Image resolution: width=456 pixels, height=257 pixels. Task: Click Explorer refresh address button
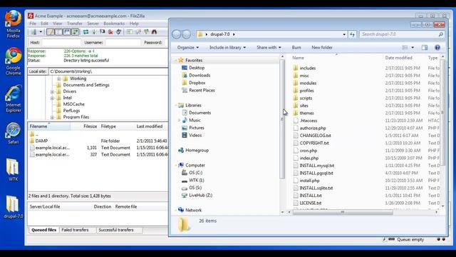pos(352,34)
